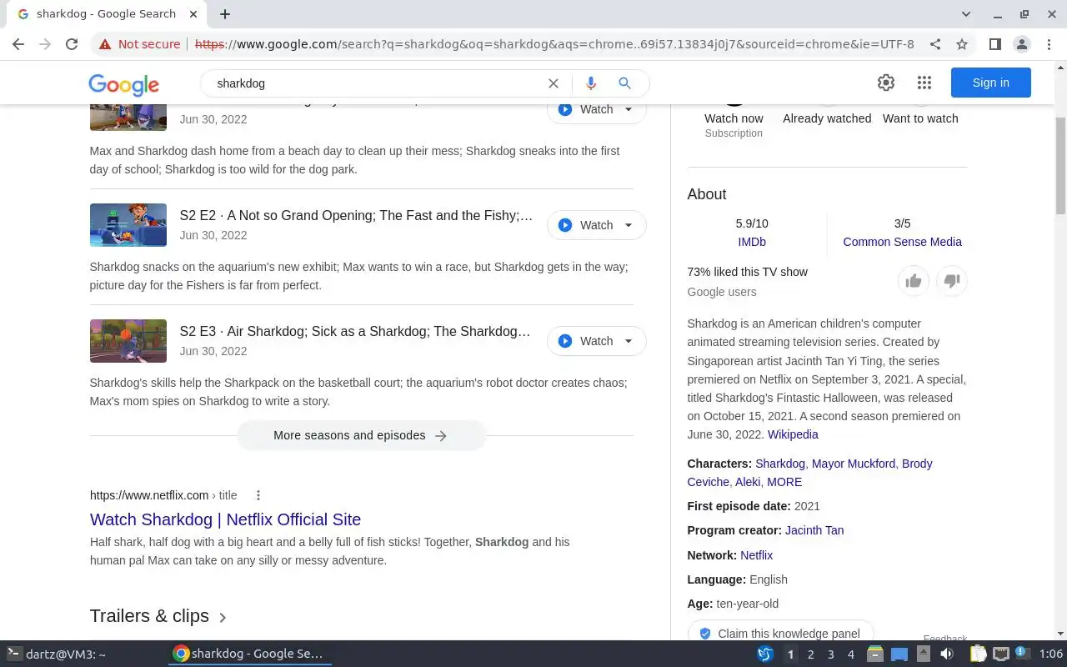Start voice search with the microphone
Image resolution: width=1067 pixels, height=667 pixels.
590,83
